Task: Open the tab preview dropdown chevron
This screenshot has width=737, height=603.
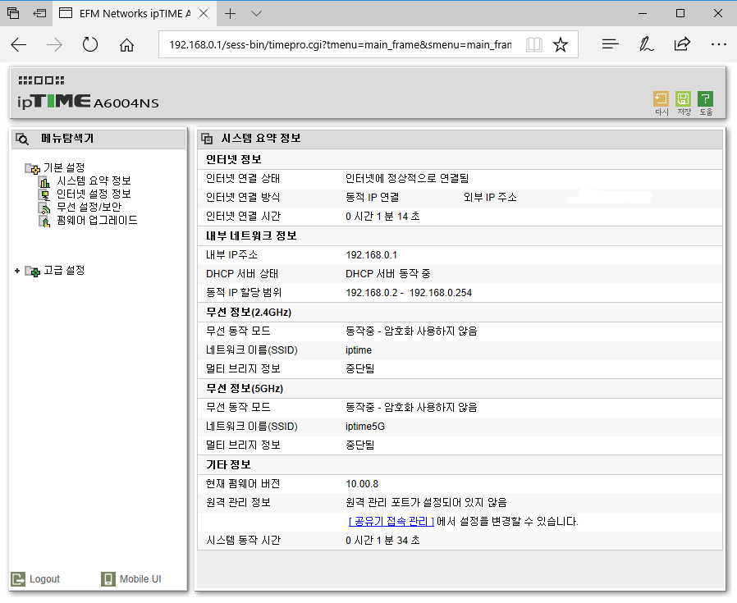Action: (256, 14)
